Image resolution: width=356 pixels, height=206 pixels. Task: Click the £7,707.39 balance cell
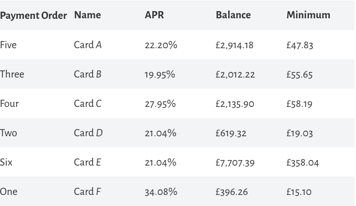pos(235,163)
